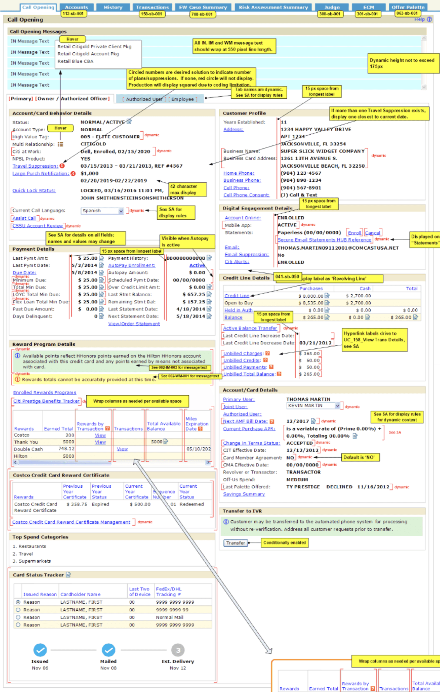Open the Joint User KEVIN MARTIN dropdown
Image resolution: width=440 pixels, height=692 pixels.
tap(313, 405)
